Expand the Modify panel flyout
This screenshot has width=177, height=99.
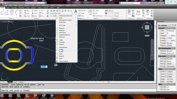(36, 18)
